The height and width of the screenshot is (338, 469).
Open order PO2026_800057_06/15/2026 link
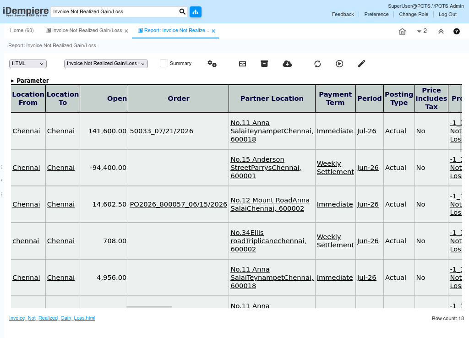coord(178,204)
